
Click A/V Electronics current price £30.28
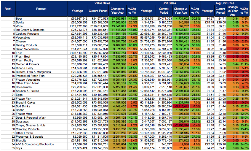pos(220,144)
